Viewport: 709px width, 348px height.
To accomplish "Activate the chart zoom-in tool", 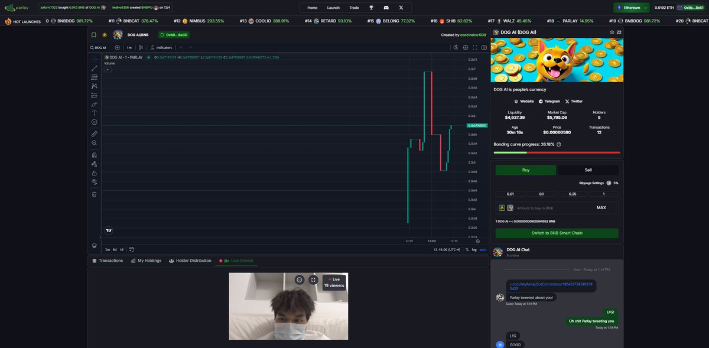I will [x=95, y=143].
